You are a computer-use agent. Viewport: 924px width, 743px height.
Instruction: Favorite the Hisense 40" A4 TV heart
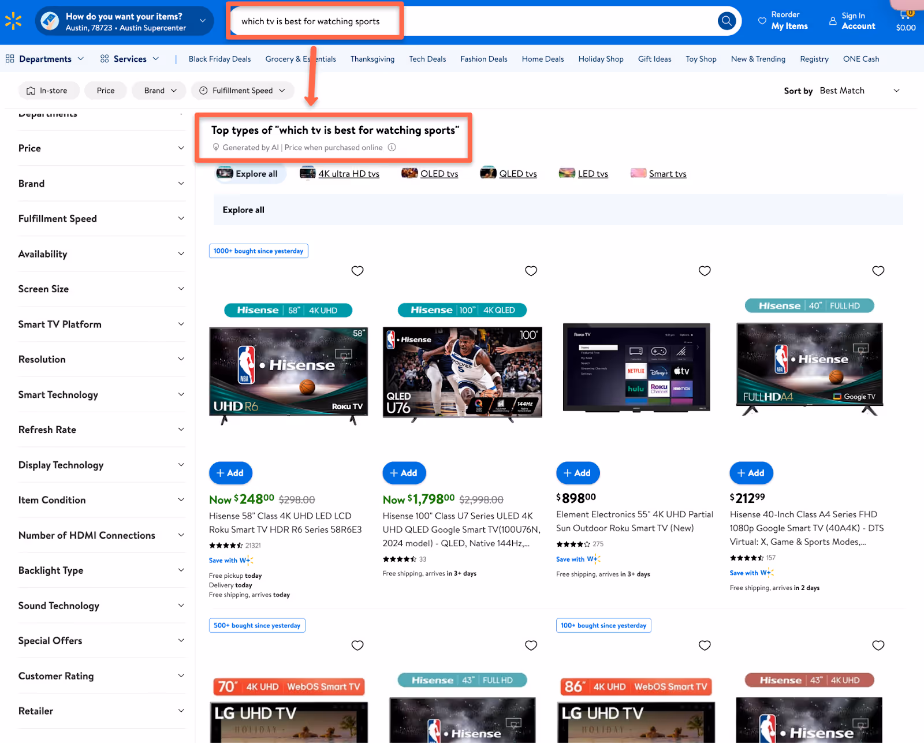(x=878, y=271)
